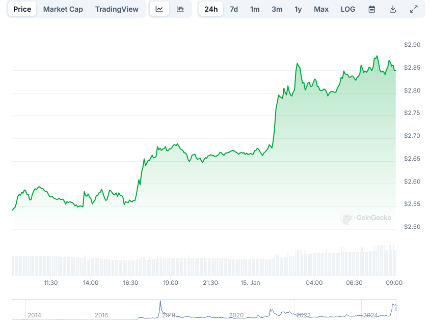Click the price line peak near $2.85
The image size is (430, 326).
coord(377,56)
